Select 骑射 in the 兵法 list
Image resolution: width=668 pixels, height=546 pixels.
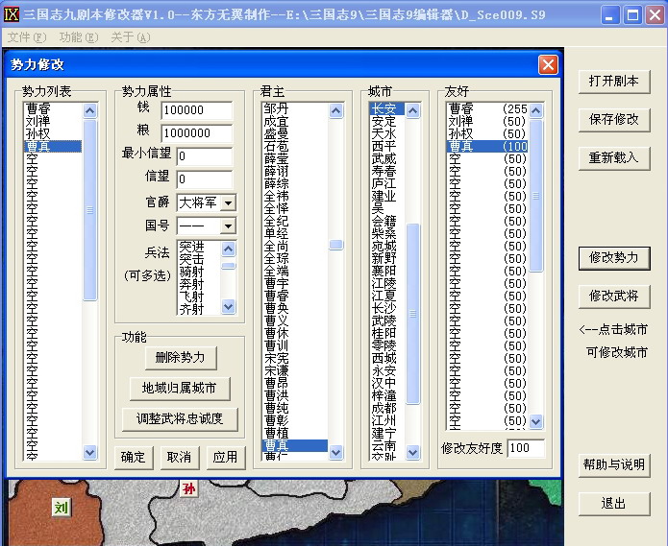click(x=199, y=273)
